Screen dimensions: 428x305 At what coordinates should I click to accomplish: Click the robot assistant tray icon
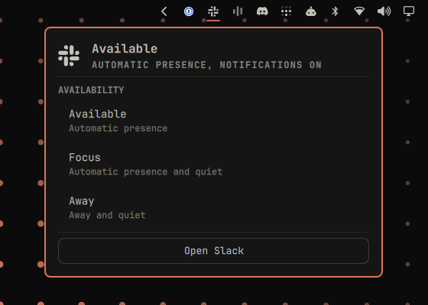(310, 11)
